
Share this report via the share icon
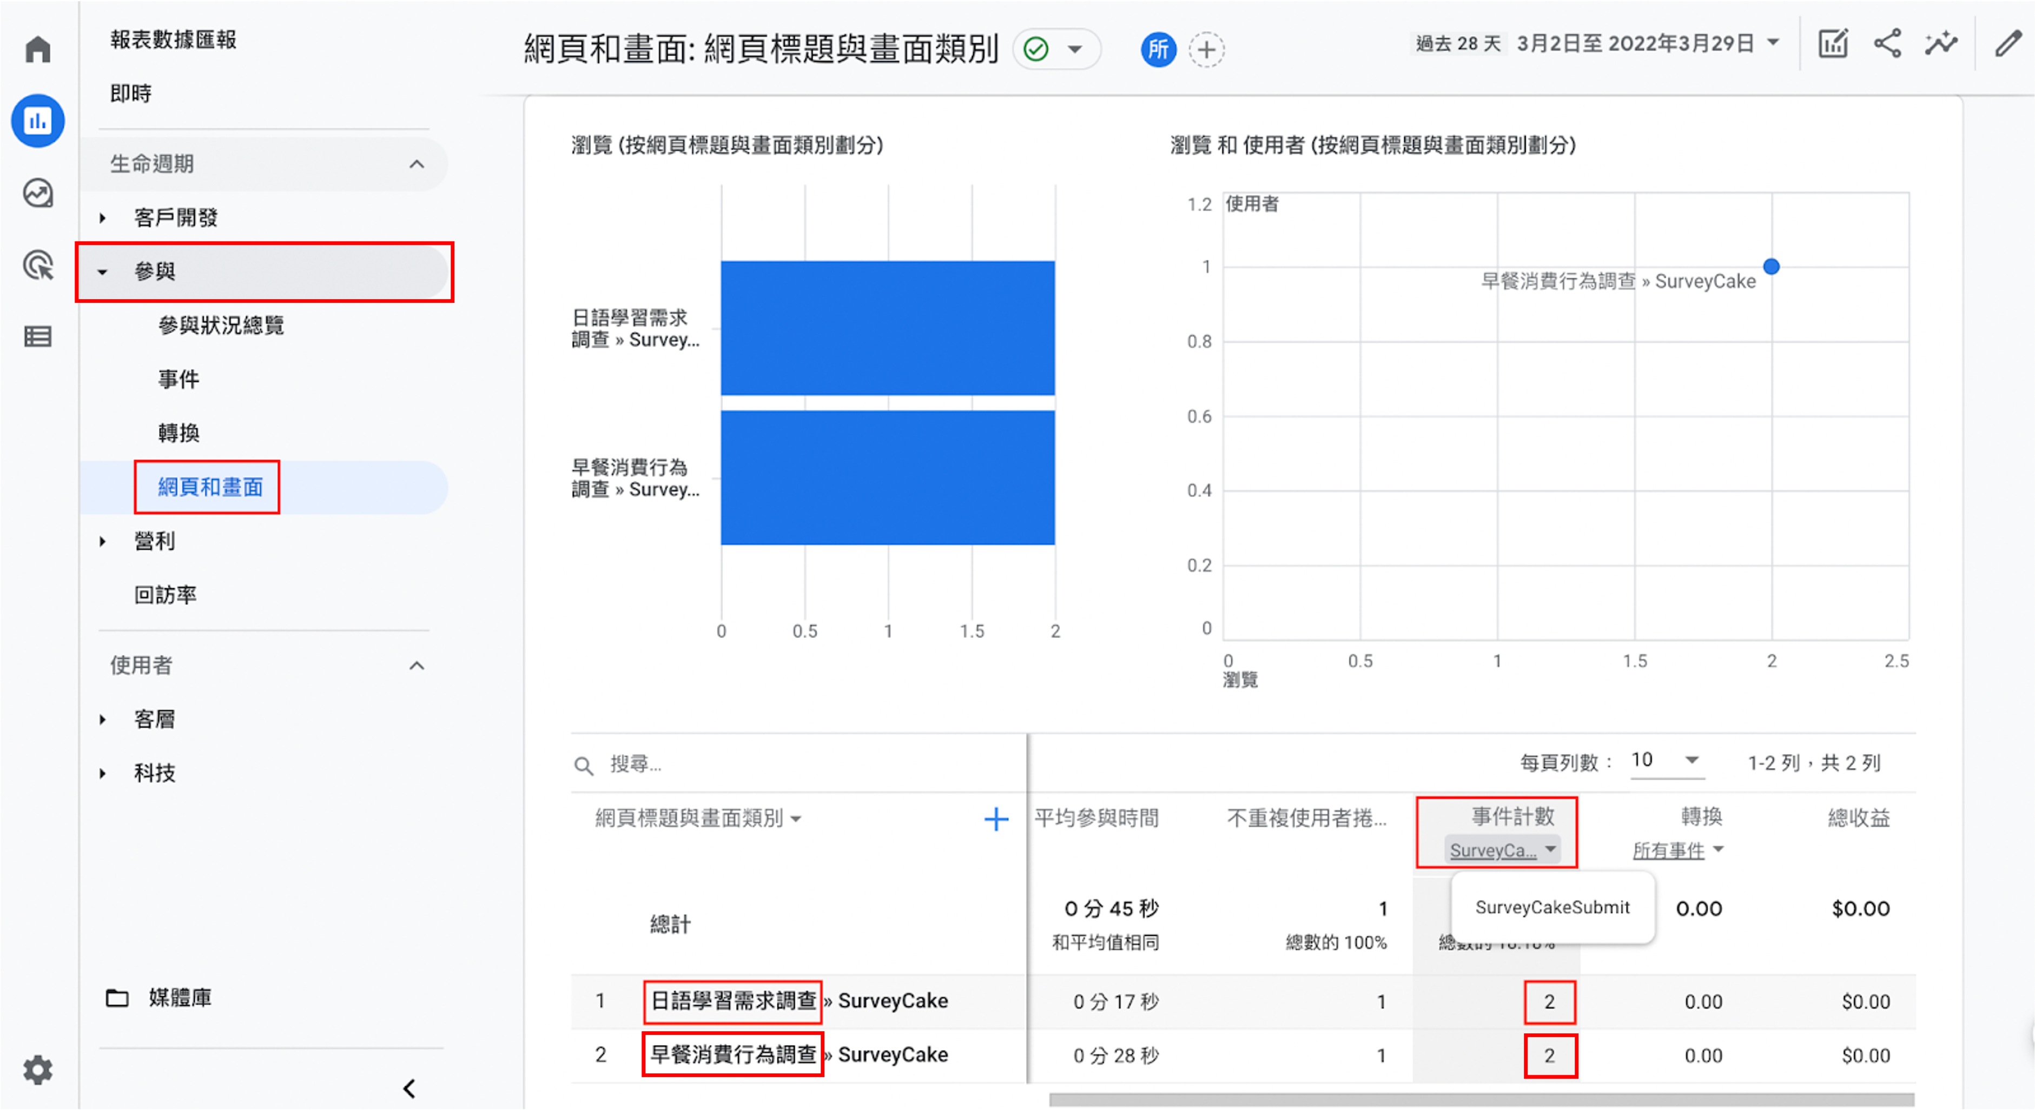(x=1886, y=43)
